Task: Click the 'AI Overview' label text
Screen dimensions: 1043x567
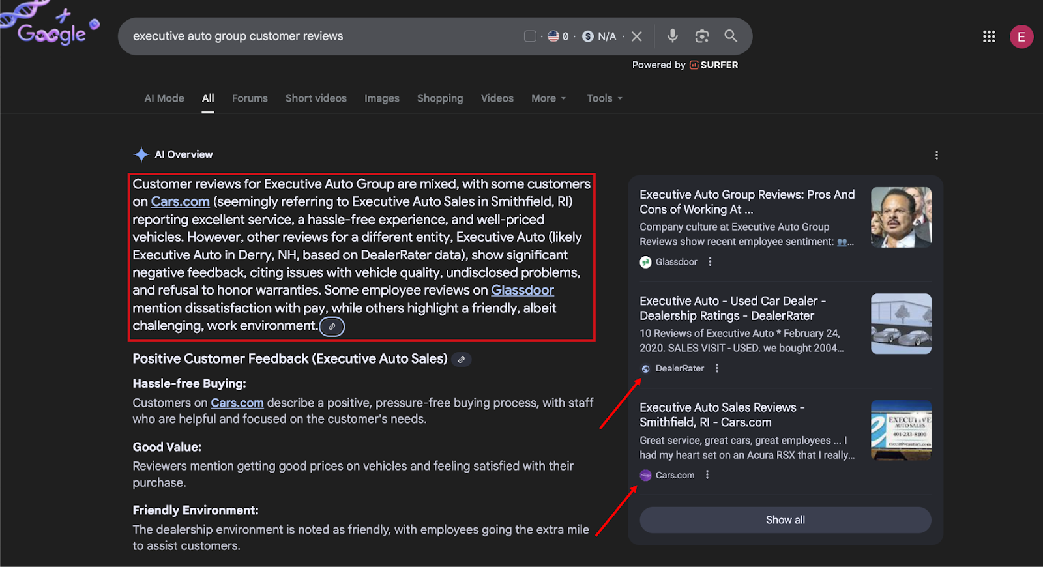Action: coord(183,154)
